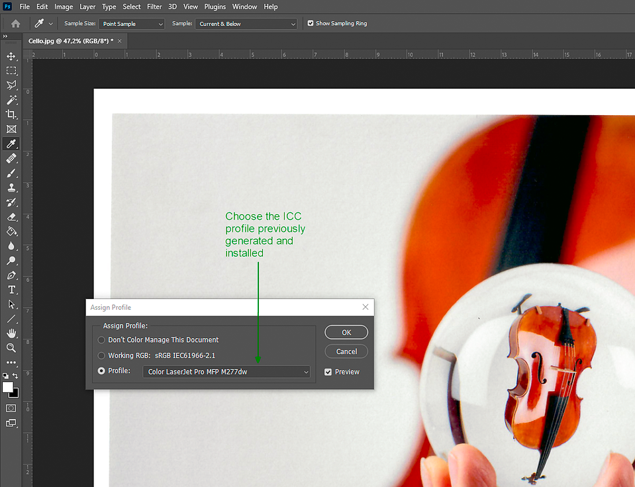
Task: Switch to the Cello.jpg document tab
Action: (70, 41)
